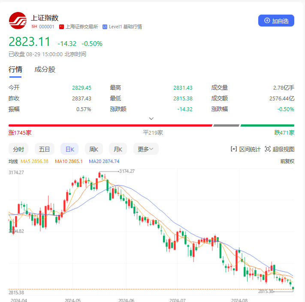Viewport: 305px width, 302px height.
Task: Click the plus icon in 加自选
Action: pyautogui.click(x=267, y=21)
